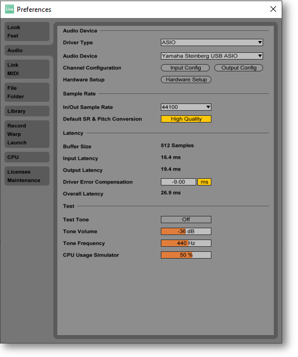Click the 19.4 ms output latency value
Image resolution: width=298 pixels, height=357 pixels.
point(171,169)
